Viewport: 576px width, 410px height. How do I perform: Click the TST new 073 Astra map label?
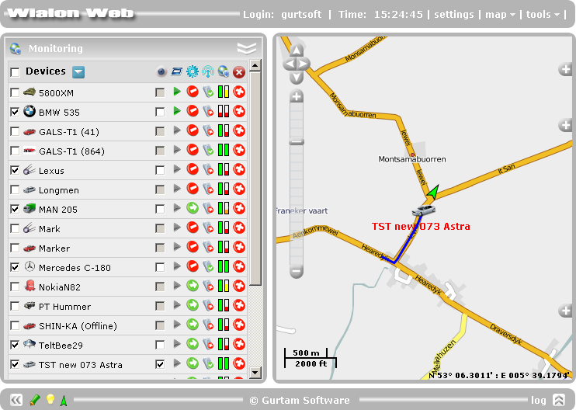pos(421,226)
